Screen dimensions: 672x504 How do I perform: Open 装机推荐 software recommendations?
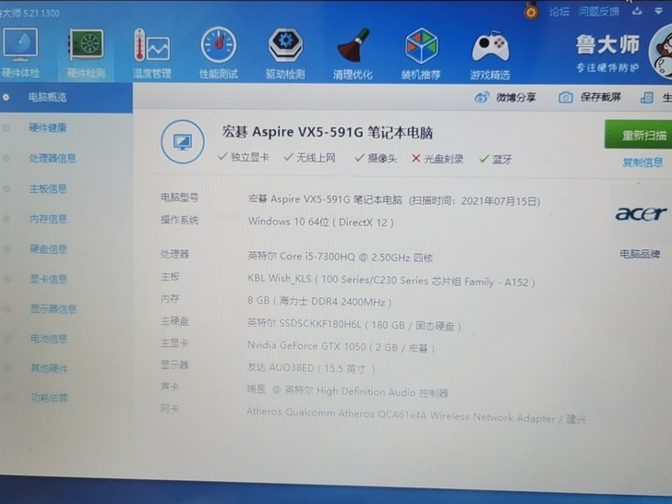[421, 54]
